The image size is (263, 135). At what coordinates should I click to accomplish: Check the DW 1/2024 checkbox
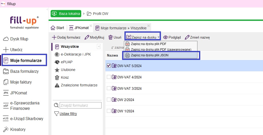point(109,111)
